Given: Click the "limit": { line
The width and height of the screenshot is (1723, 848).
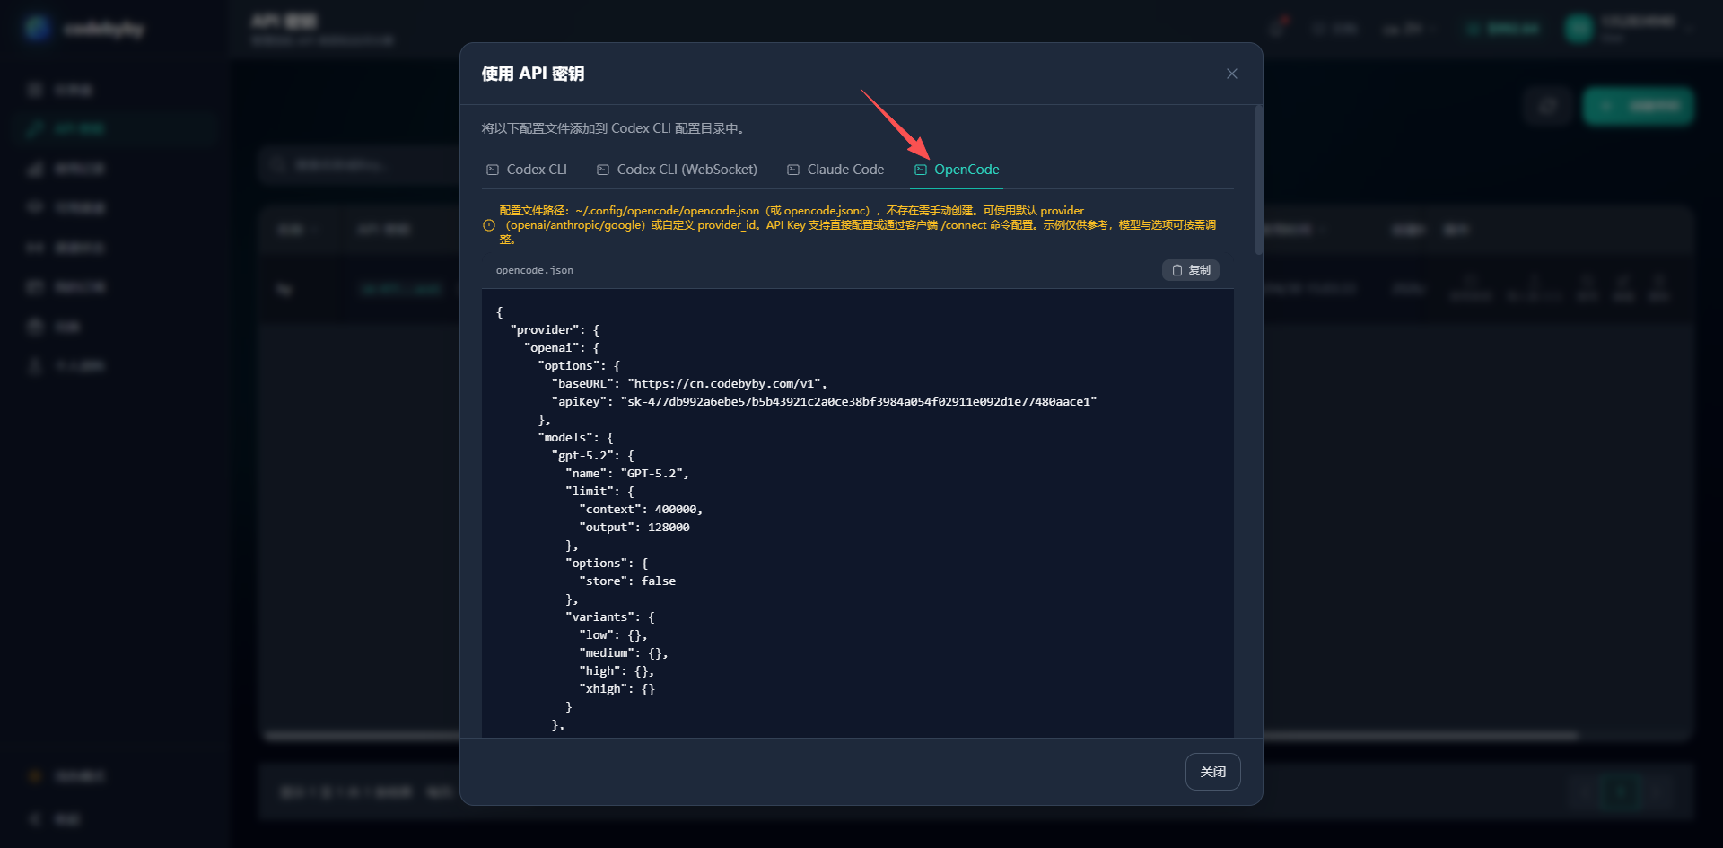Looking at the screenshot, I should [599, 491].
